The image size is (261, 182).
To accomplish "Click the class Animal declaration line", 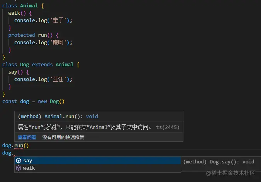I will 23,6.
